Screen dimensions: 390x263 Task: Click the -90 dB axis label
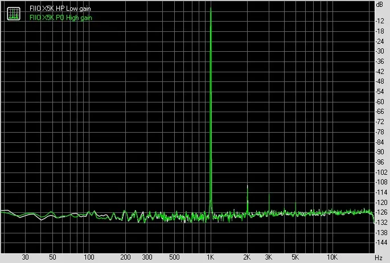(x=380, y=152)
